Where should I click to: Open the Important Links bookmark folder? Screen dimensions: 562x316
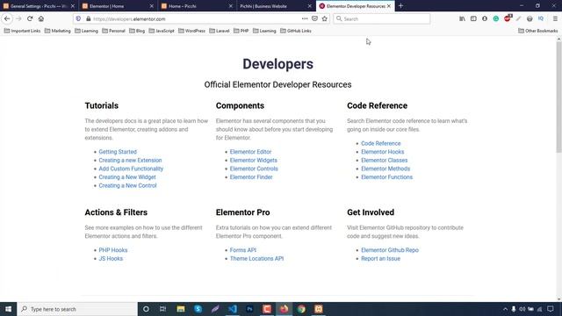(x=22, y=31)
